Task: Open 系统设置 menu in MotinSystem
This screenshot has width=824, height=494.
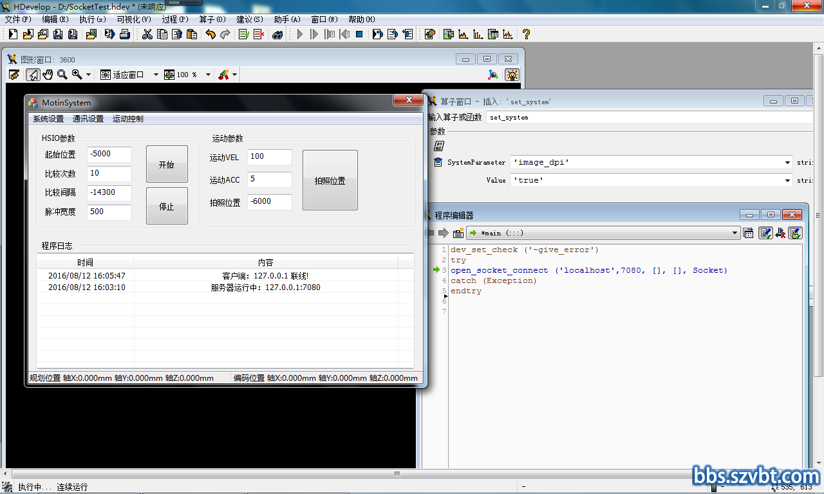Action: (48, 118)
